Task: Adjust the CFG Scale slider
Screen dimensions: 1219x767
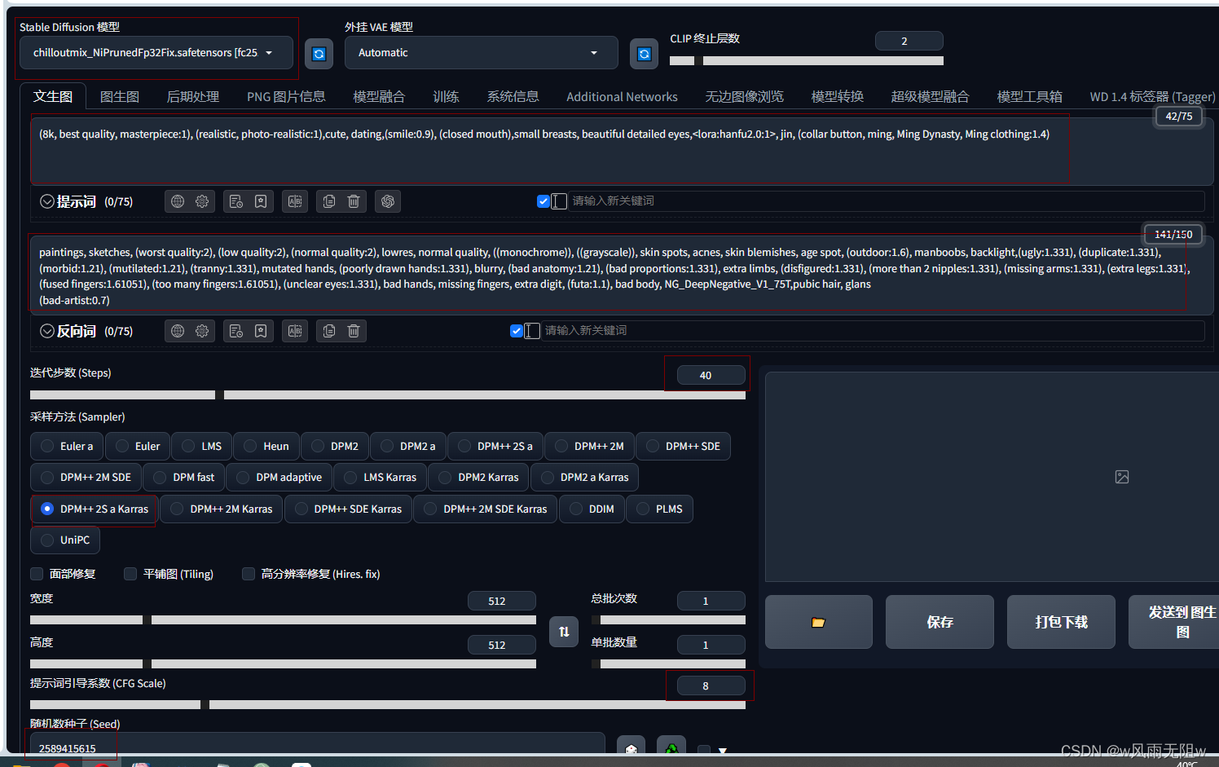Action: point(388,704)
